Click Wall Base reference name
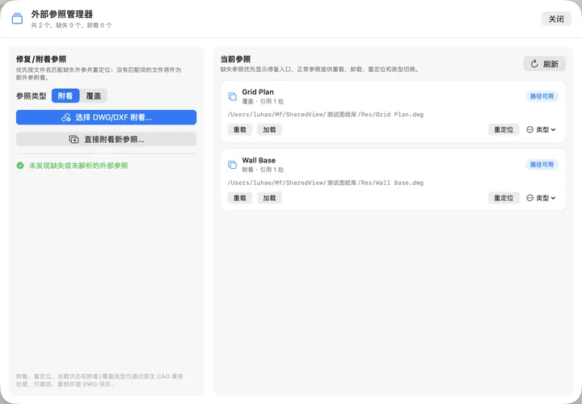The image size is (582, 404). [x=259, y=160]
